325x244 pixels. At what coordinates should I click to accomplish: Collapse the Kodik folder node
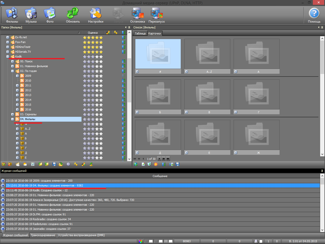(x=8, y=57)
